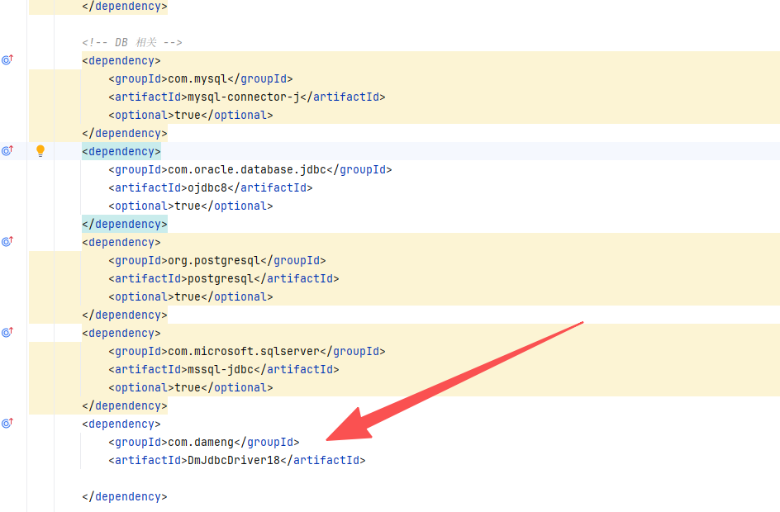
Task: Click gutter icon beside the postgresql dependency tag
Action: [7, 242]
